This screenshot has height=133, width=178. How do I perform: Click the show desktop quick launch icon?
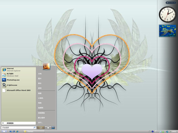11,132
